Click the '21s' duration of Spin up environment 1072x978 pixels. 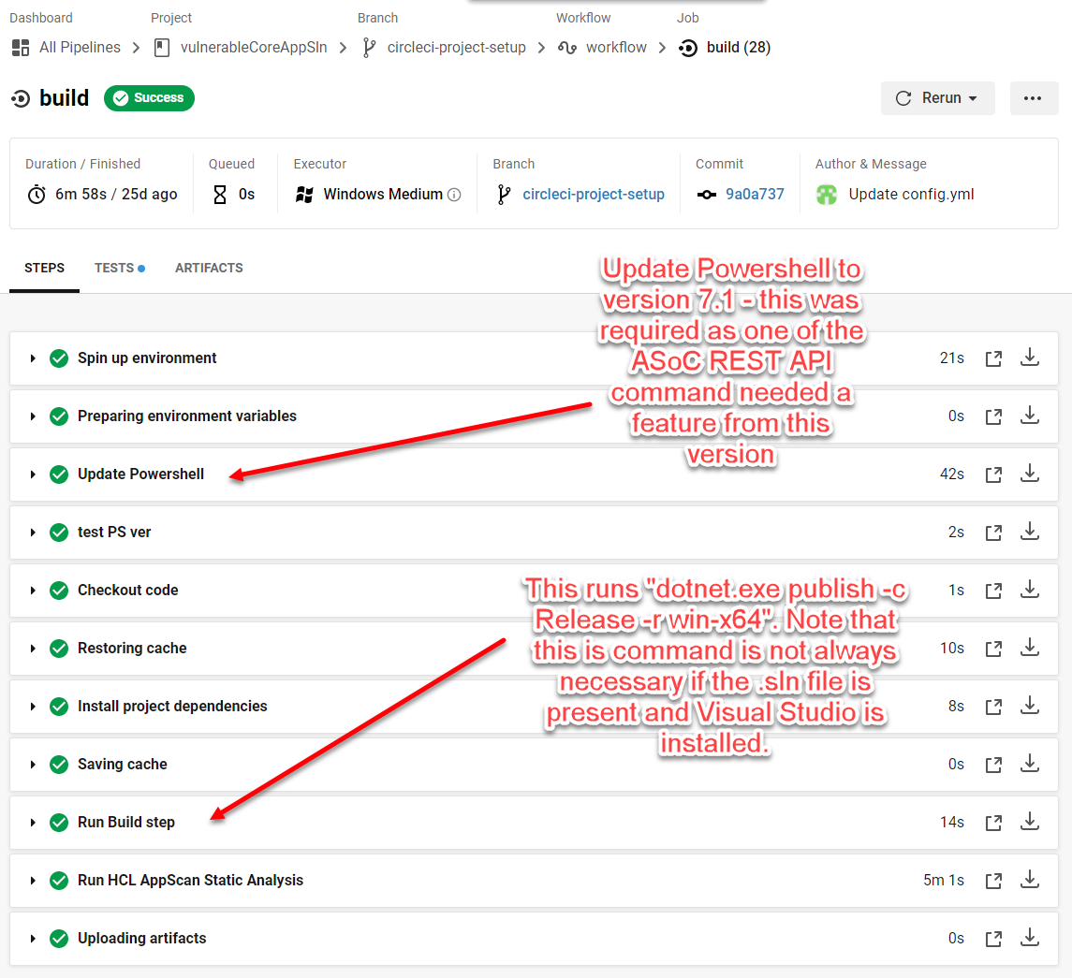tap(951, 358)
